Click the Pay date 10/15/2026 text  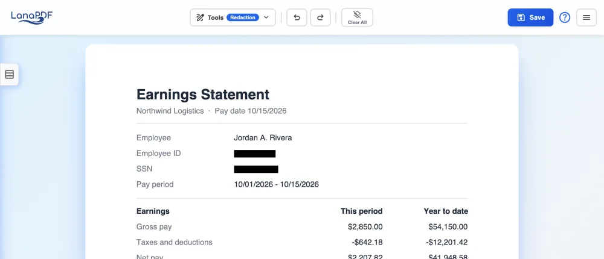[251, 111]
